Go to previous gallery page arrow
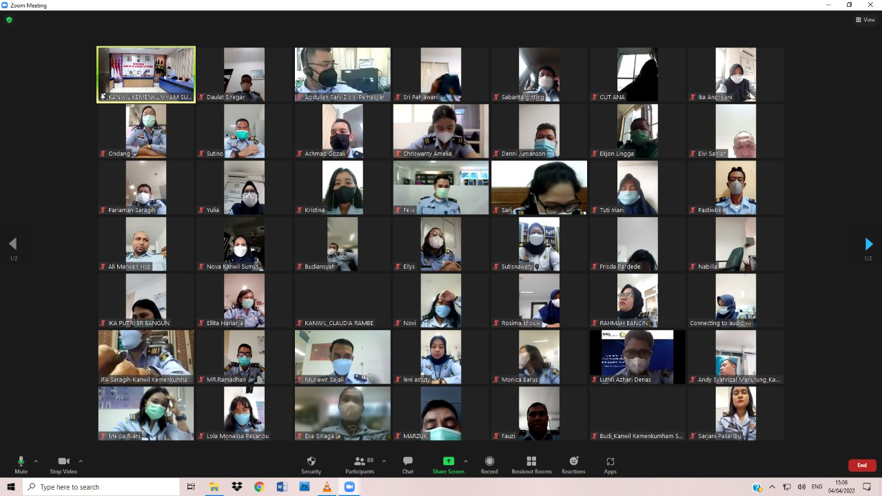Screen dimensions: 882x496 [x=12, y=244]
